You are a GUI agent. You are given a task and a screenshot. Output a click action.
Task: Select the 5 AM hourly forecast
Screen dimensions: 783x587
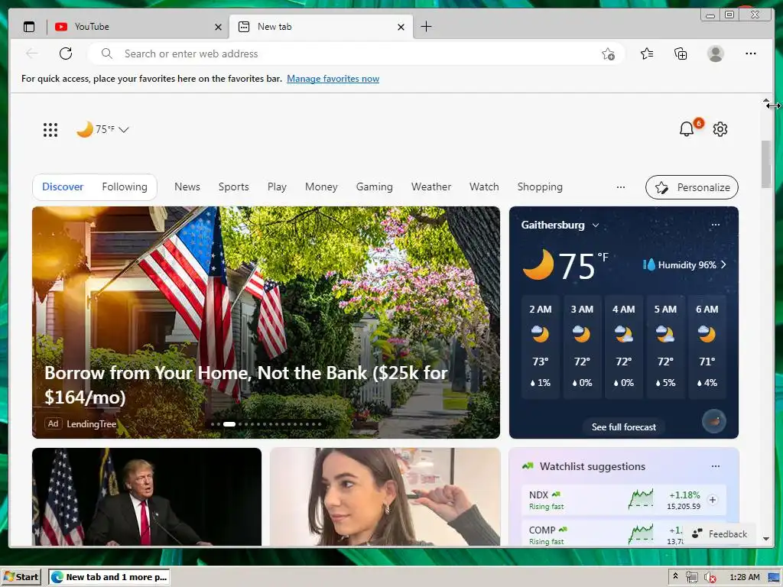coord(665,346)
